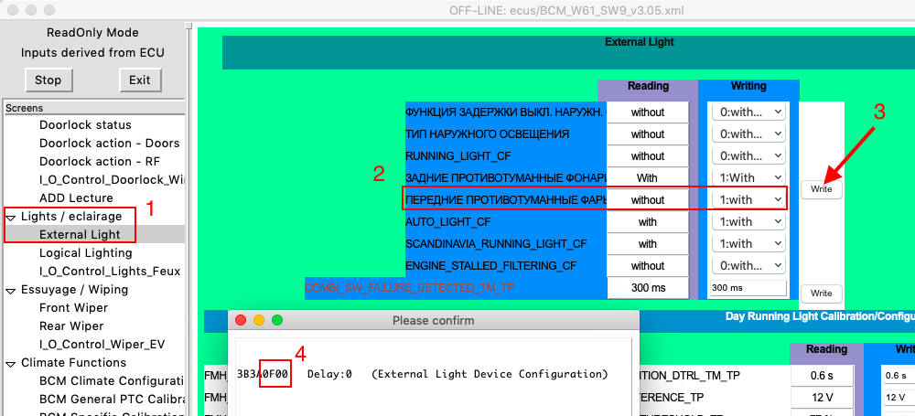Image resolution: width=915 pixels, height=416 pixels.
Task: Open writing dropdown for RUNNING_LIGHT_CF
Action: tap(748, 155)
